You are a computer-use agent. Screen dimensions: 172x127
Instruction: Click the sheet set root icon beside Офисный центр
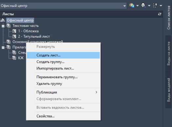3,20
